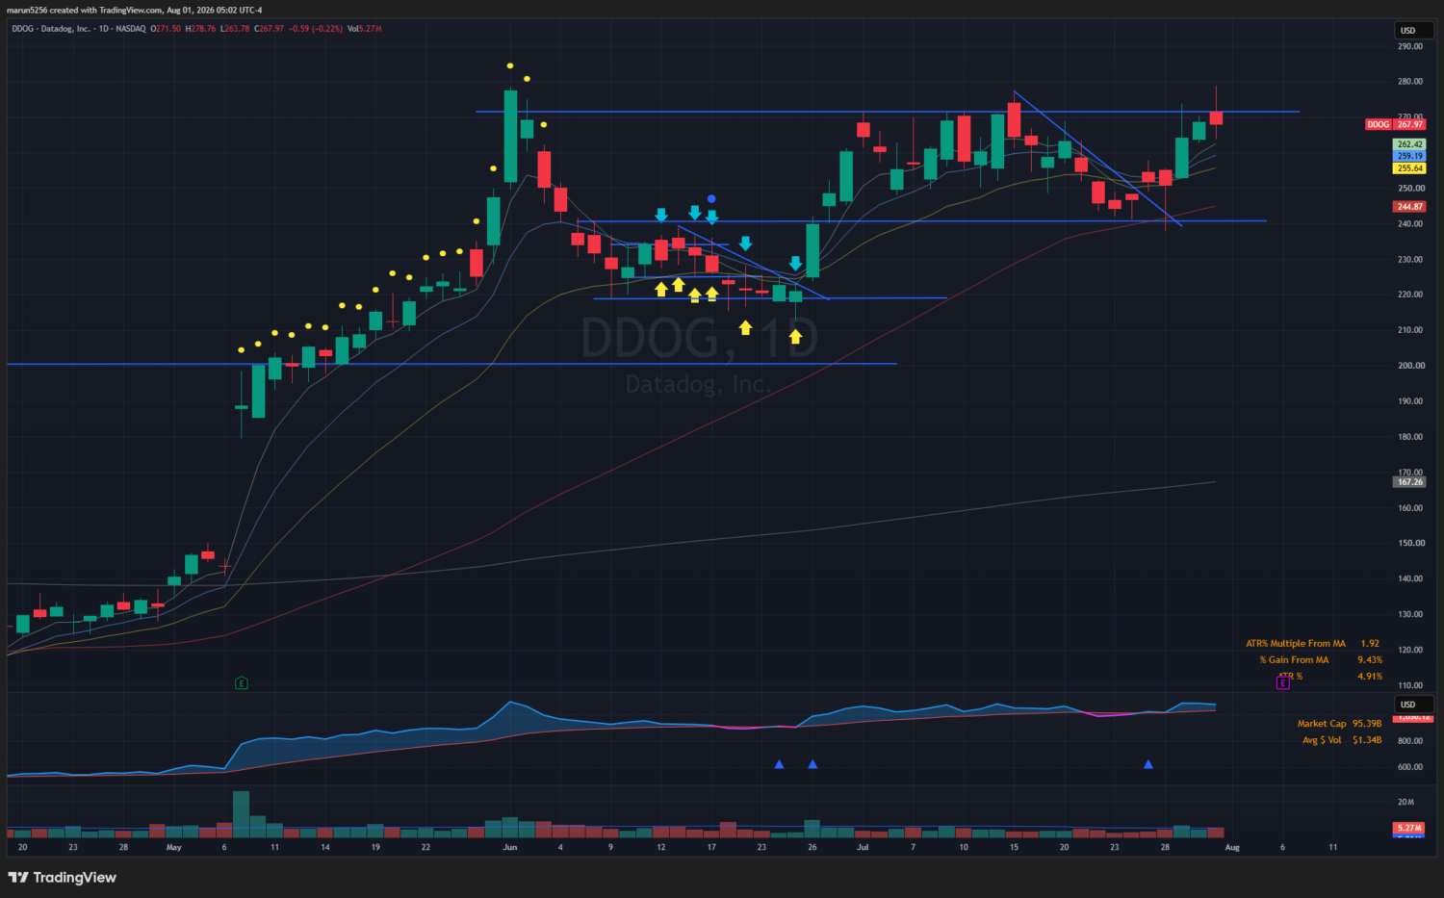Image resolution: width=1444 pixels, height=898 pixels.
Task: Click the Aug 01, 2026 05:02 UTC-4 timestamp
Action: click(215, 11)
